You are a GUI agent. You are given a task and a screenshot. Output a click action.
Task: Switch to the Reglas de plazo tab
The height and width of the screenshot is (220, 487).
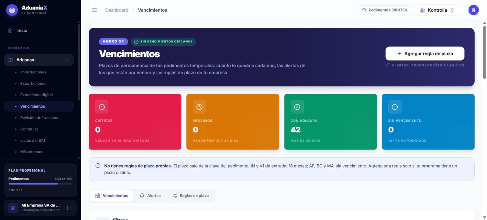point(191,196)
